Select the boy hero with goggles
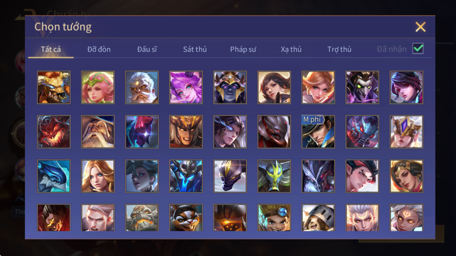This screenshot has height=256, width=456. (274, 218)
